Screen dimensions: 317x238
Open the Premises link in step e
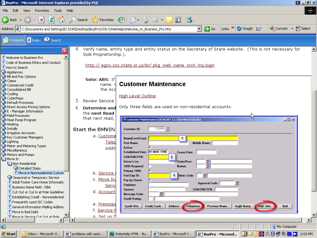107,204
